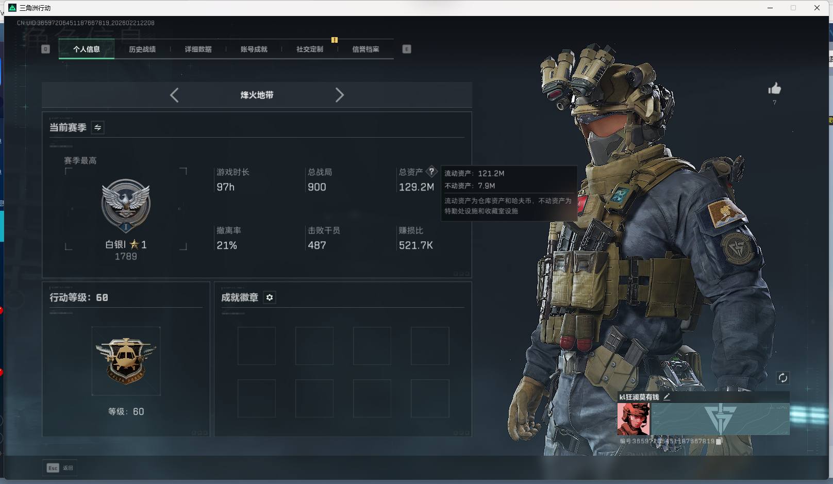This screenshot has width=833, height=484.
Task: Open the 成就徽章 settings gear
Action: [270, 297]
